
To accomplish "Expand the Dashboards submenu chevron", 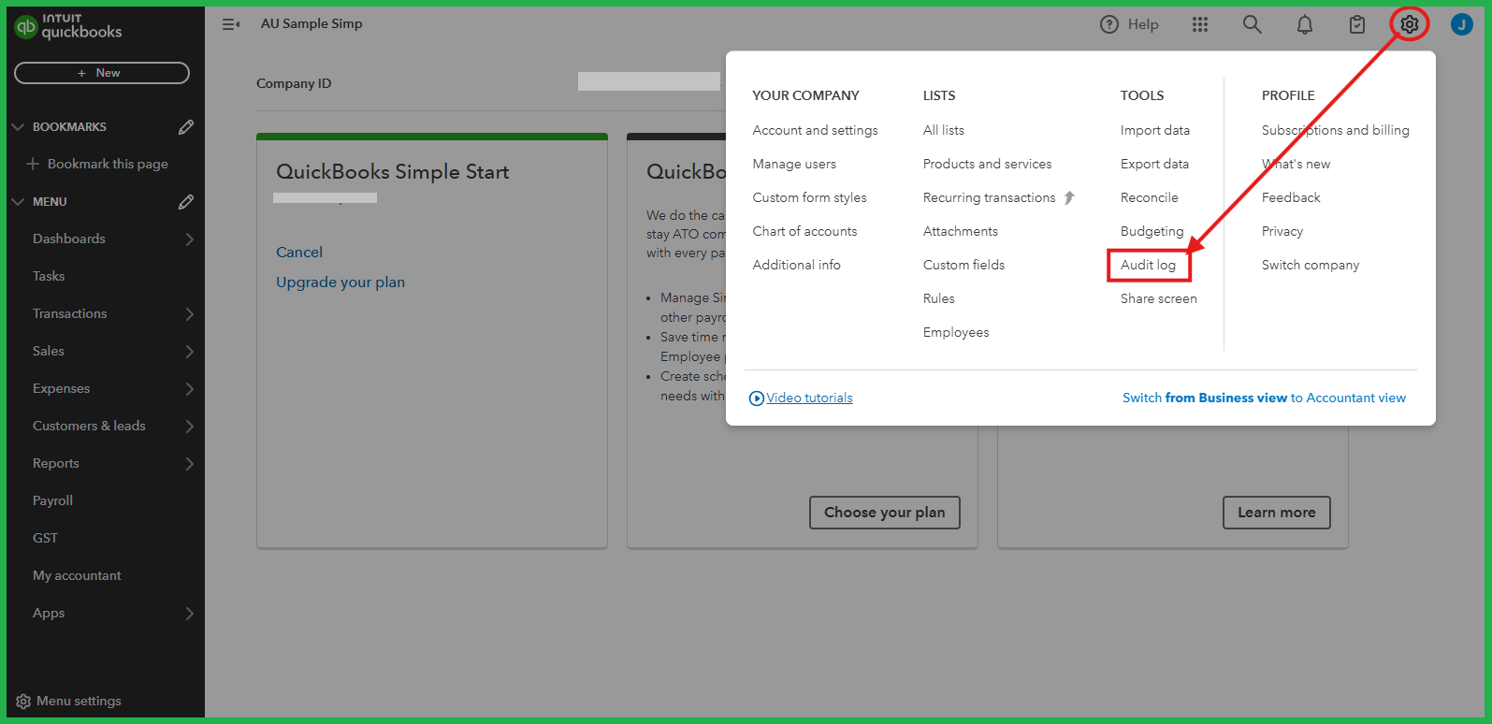I will pos(190,239).
